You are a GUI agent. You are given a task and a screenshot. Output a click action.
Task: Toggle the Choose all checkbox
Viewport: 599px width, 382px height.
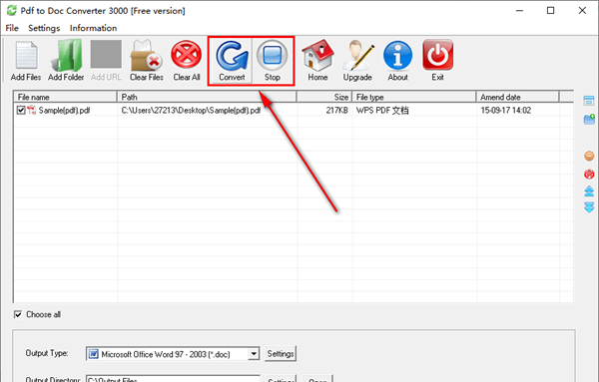[x=18, y=314]
